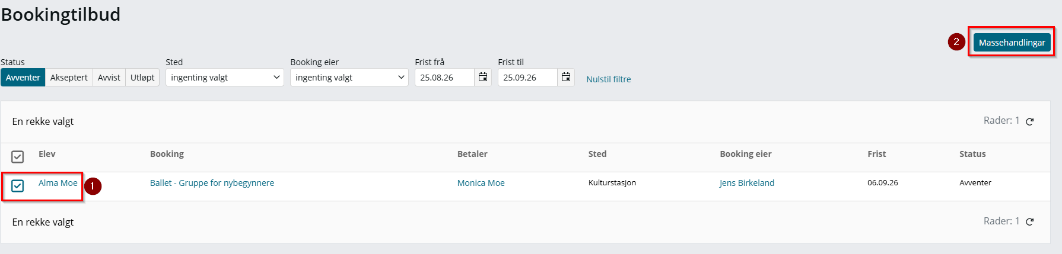Screen dimensions: 1062x254
Task: Open payer Monica Moe link
Action: (x=481, y=183)
